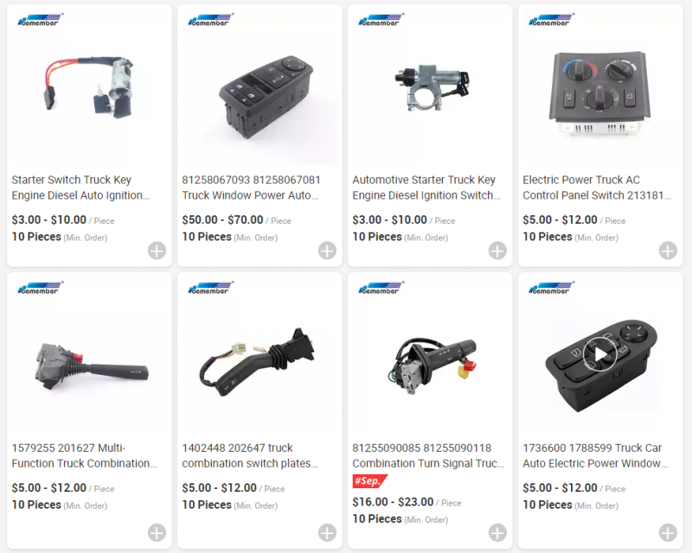The image size is (692, 553).
Task: Click plus icon on 1402448 combination switch plates card
Action: pyautogui.click(x=327, y=532)
